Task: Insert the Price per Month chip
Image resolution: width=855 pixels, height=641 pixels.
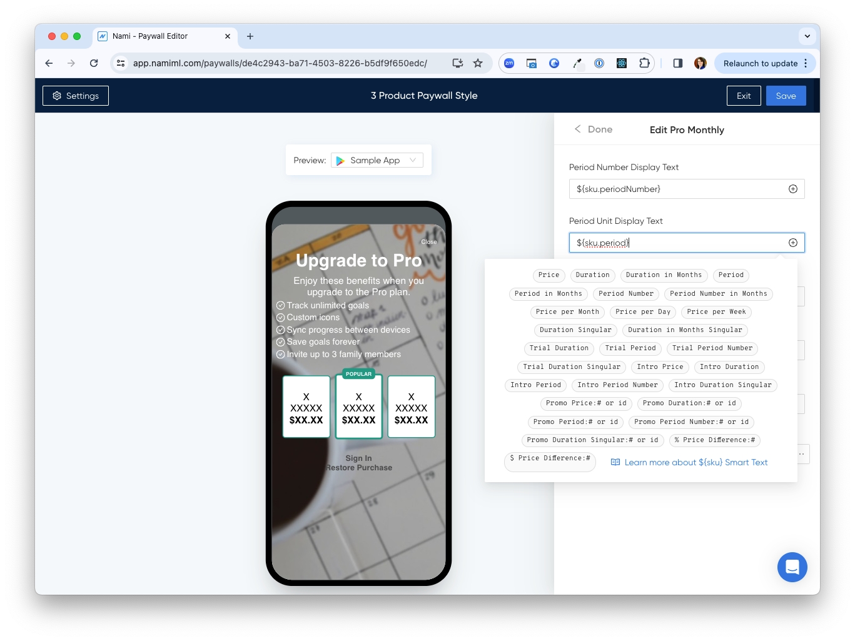Action: tap(567, 312)
